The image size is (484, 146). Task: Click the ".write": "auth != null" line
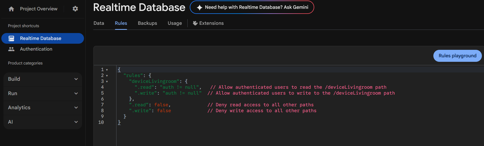tap(168, 93)
